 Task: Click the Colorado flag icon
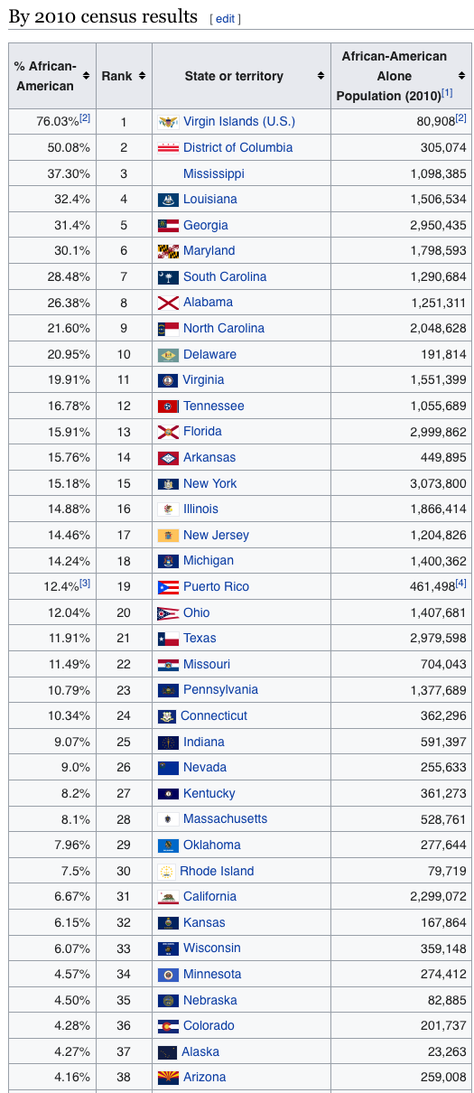tap(168, 1026)
